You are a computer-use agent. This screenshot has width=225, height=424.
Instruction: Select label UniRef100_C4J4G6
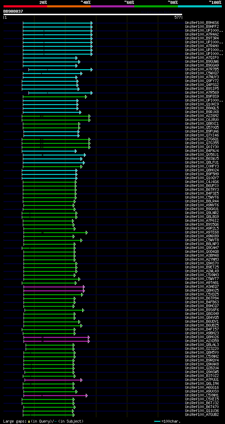click(202, 182)
